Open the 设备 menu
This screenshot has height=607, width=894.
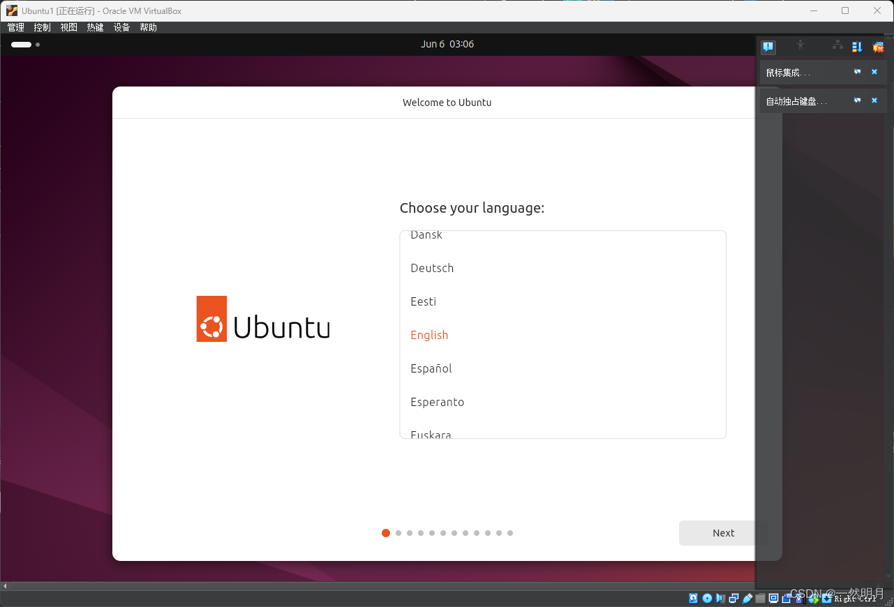(x=122, y=27)
